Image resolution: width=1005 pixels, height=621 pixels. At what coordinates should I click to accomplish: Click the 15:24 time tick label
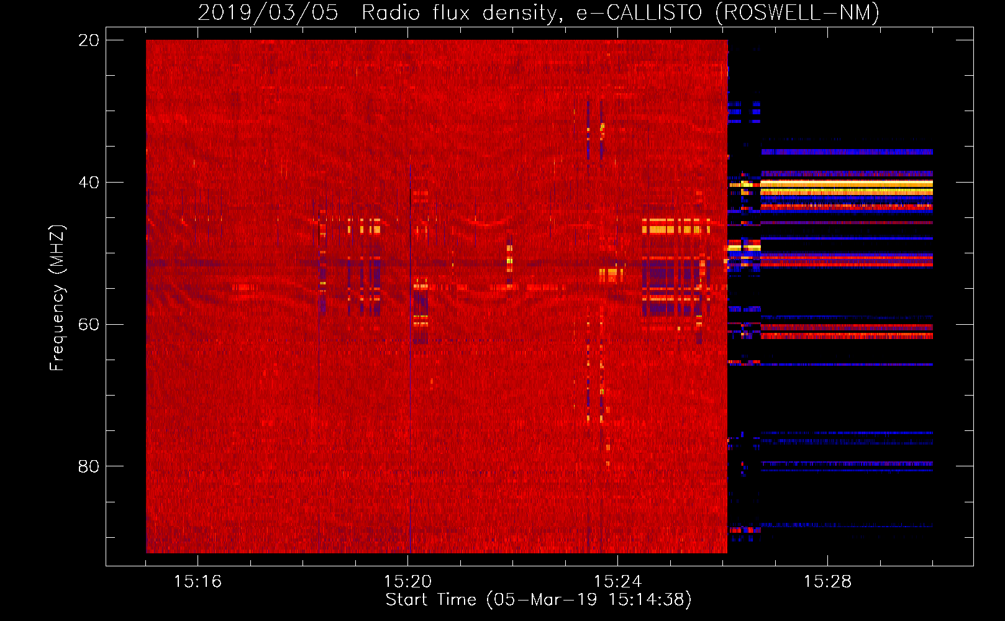click(617, 581)
